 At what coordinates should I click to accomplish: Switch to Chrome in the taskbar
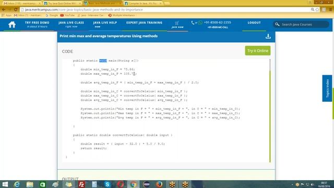pyautogui.click(x=134, y=184)
